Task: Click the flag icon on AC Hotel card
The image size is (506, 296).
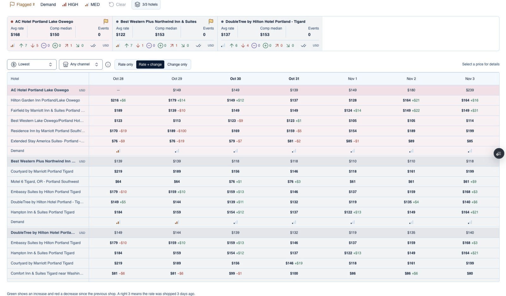Action: tap(106, 21)
